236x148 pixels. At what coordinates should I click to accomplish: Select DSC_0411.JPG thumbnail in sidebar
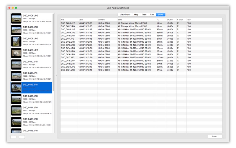(16, 76)
